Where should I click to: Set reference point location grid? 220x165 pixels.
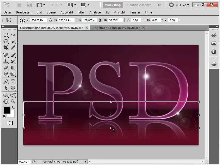[x=22, y=20]
